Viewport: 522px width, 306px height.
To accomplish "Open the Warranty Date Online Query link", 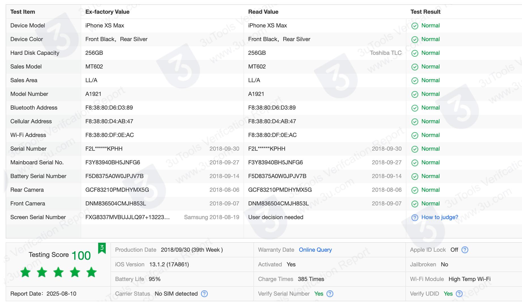I will tap(315, 250).
